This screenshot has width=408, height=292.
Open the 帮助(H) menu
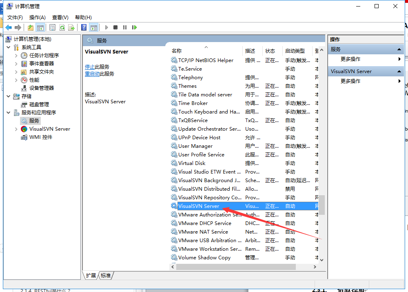click(83, 18)
